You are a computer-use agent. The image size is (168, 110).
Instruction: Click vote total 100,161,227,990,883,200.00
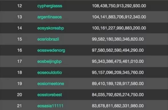click(119, 28)
